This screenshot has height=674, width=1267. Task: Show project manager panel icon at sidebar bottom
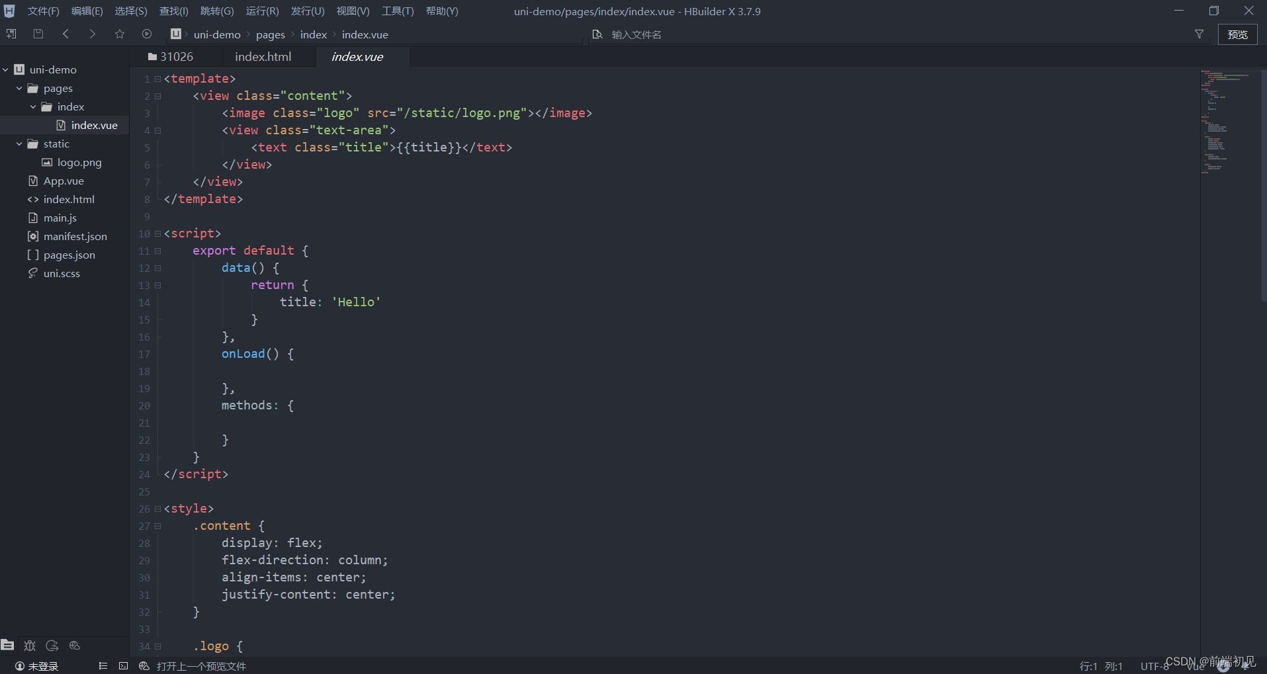tap(8, 645)
